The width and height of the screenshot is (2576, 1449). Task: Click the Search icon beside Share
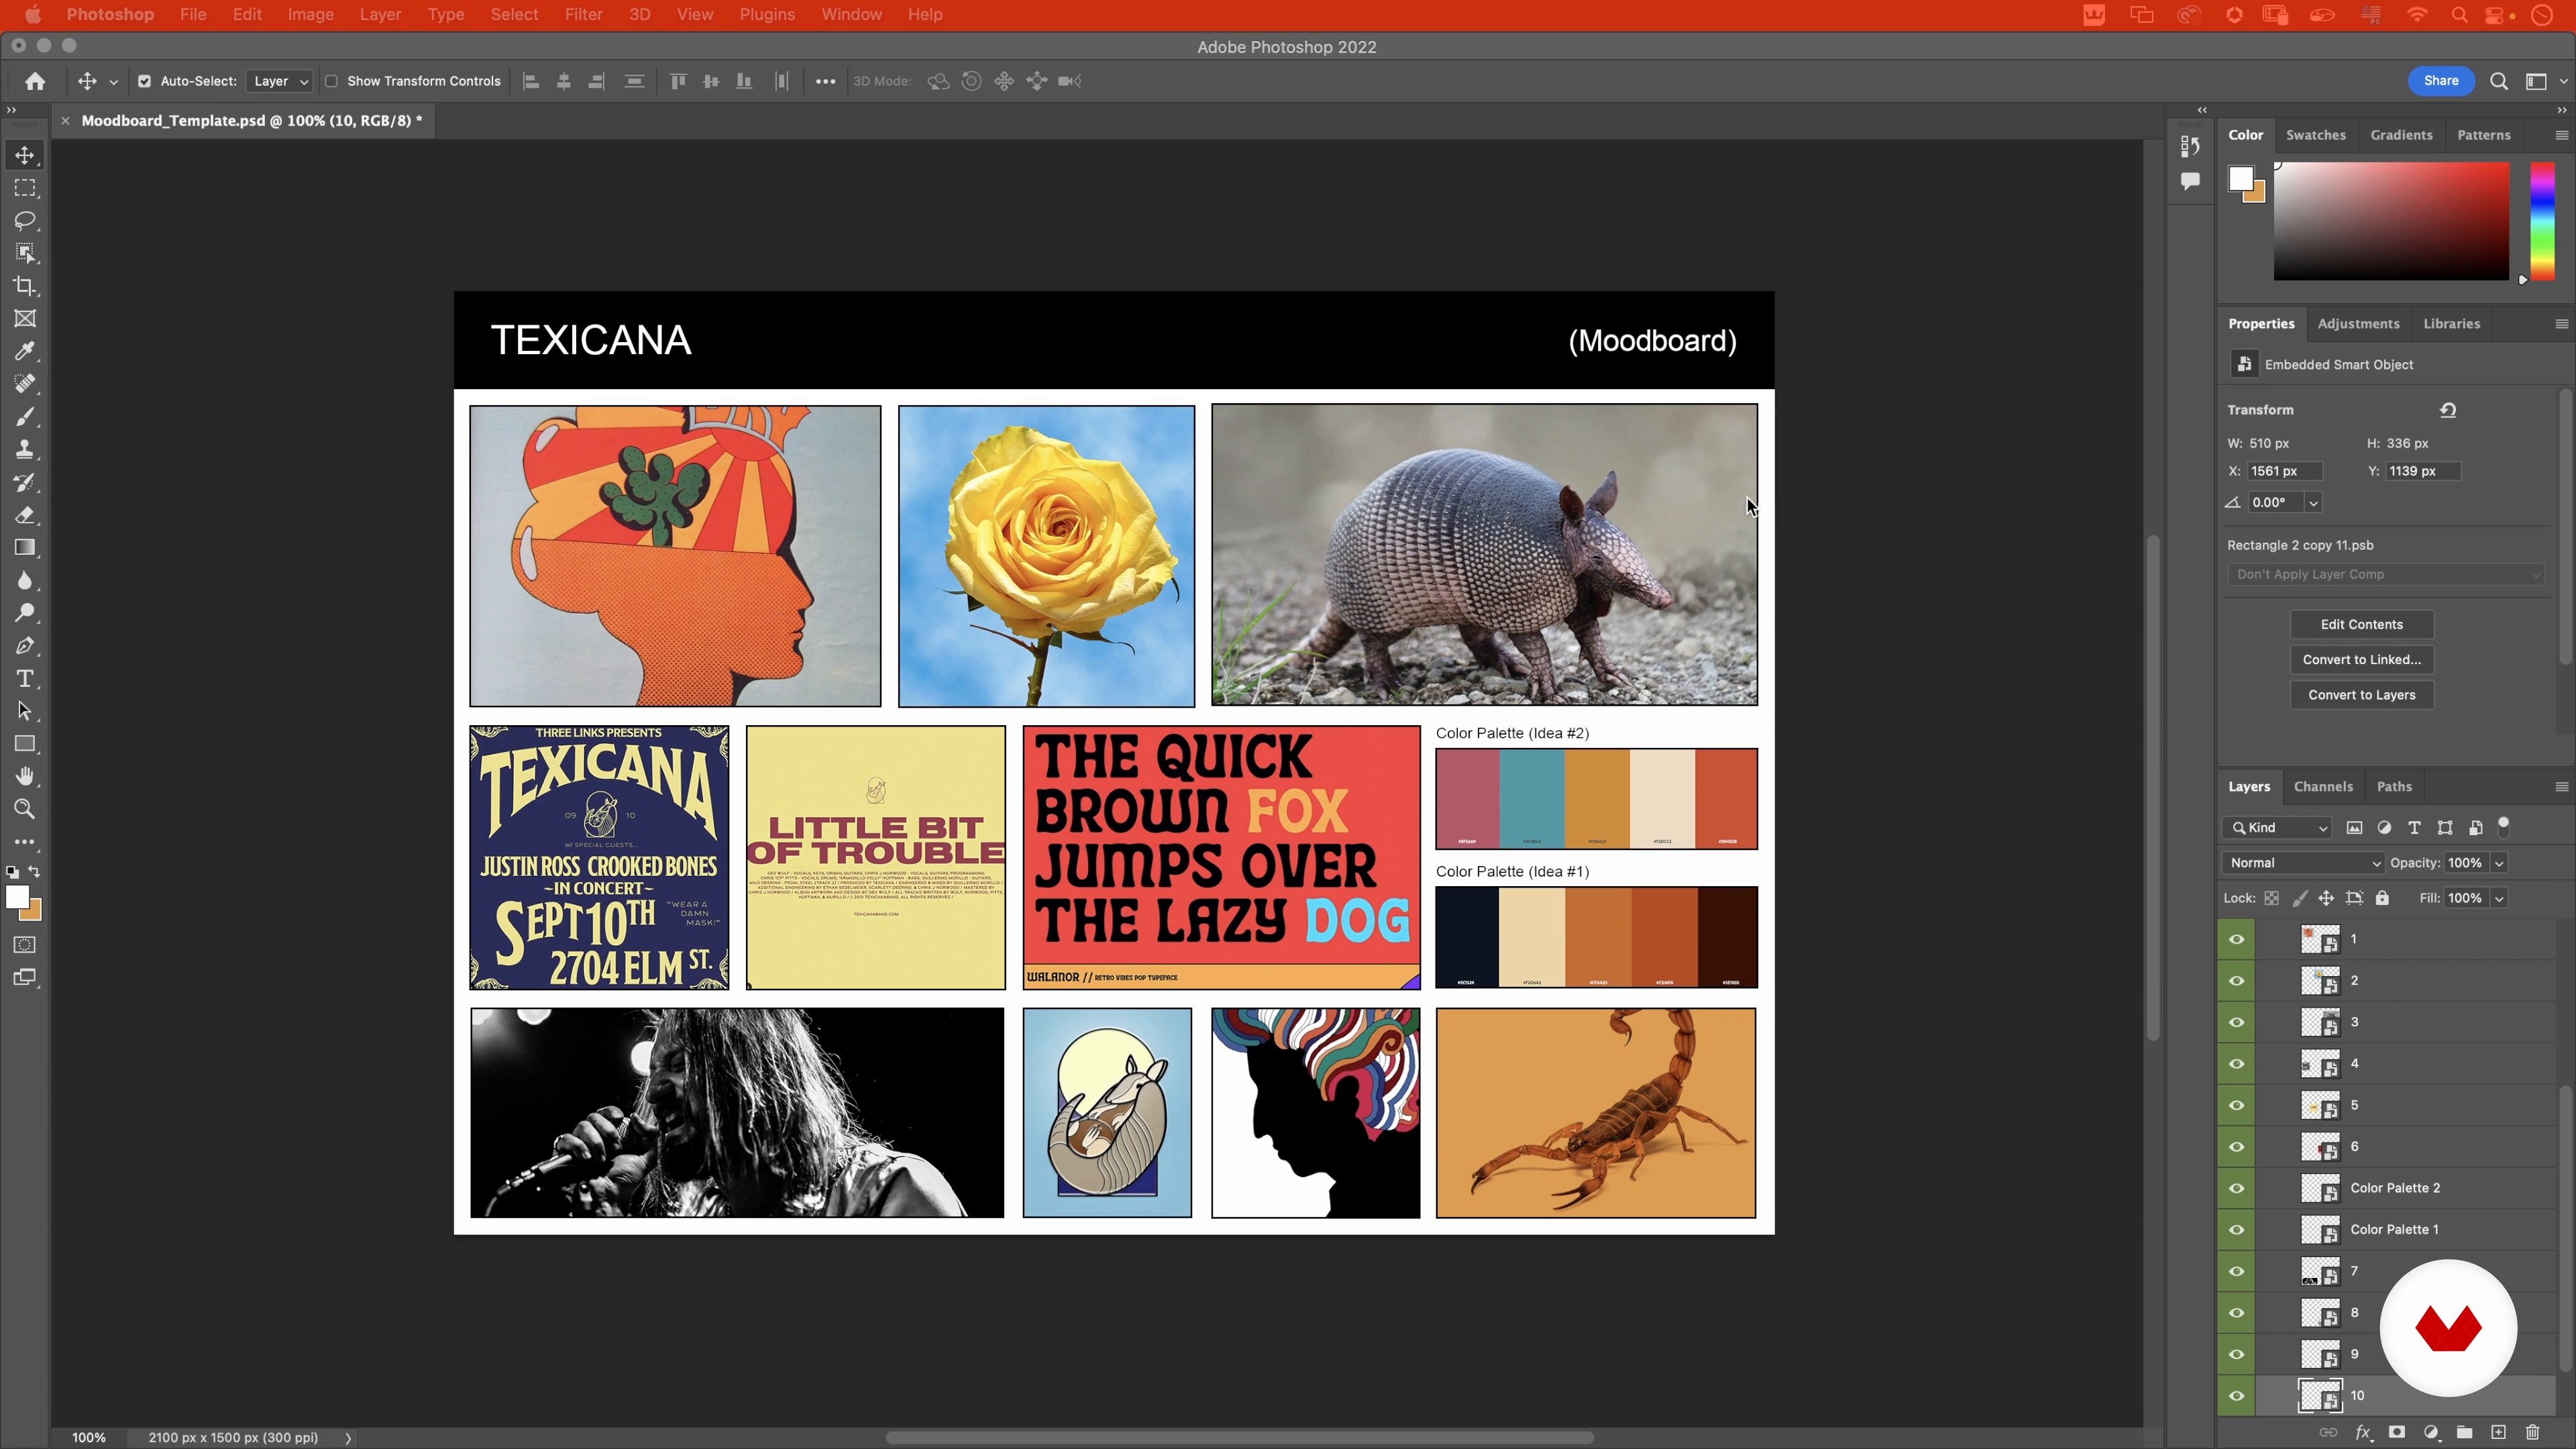pos(2498,81)
